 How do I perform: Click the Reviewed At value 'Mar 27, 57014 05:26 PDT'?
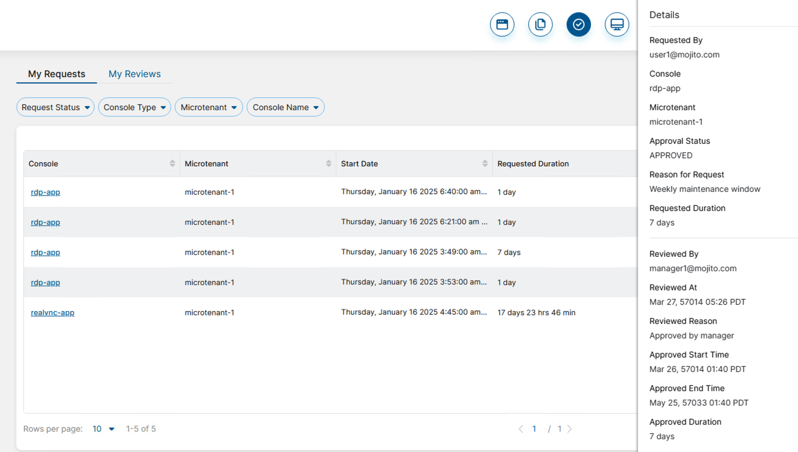[x=698, y=302]
